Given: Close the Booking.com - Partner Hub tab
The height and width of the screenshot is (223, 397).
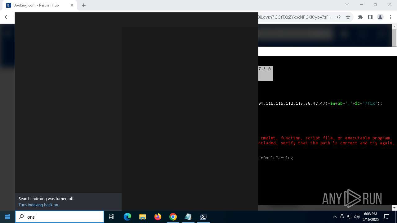Looking at the screenshot, I should tap(72, 5).
